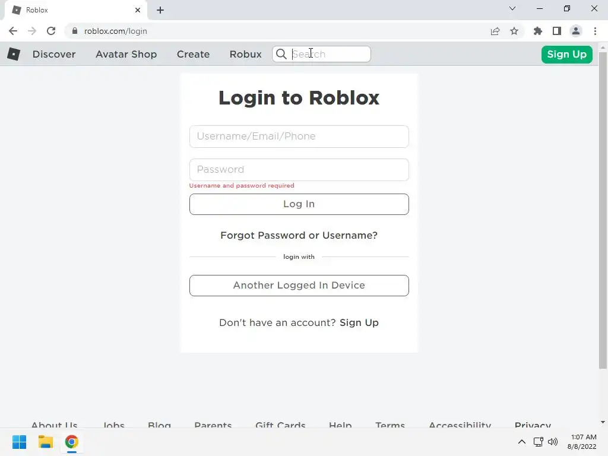
Task: Share this page icon in address bar
Action: 495,31
